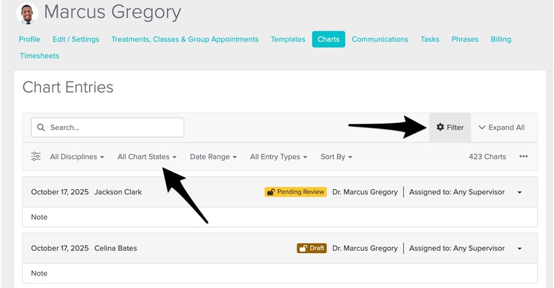
Task: Click Expand All button
Action: point(501,127)
